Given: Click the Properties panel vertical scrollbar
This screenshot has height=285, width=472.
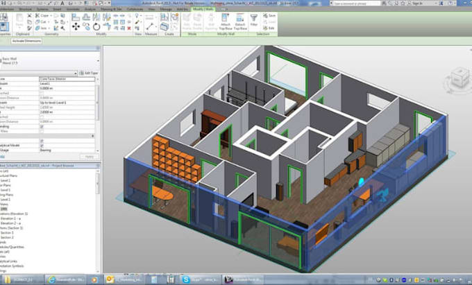Looking at the screenshot, I should pyautogui.click(x=97, y=102).
